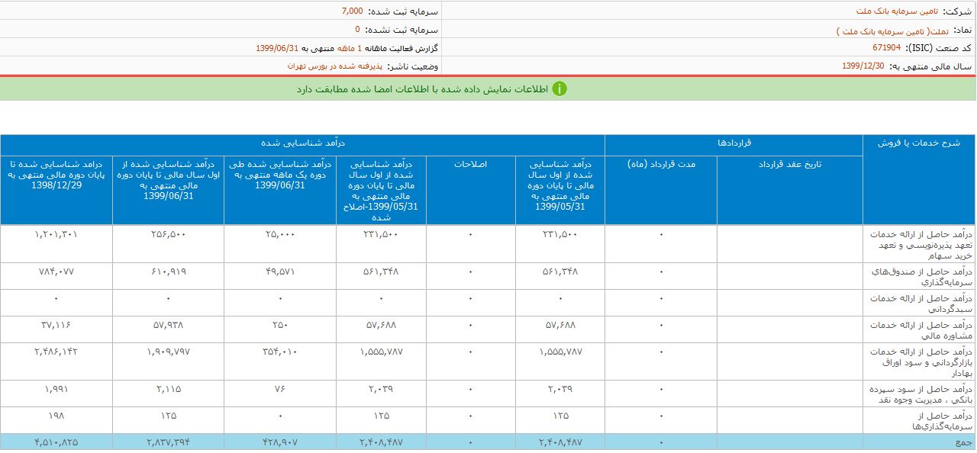Click the اصلاحات column header
This screenshot has width=977, height=453.
(x=470, y=164)
